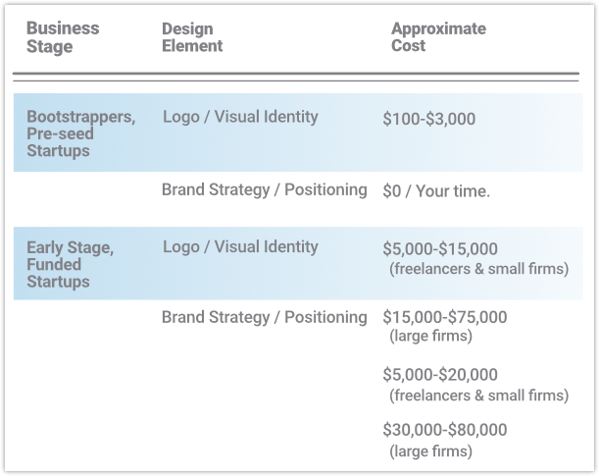The width and height of the screenshot is (599, 476).
Task: Click the last (large firms) note
Action: (x=431, y=451)
